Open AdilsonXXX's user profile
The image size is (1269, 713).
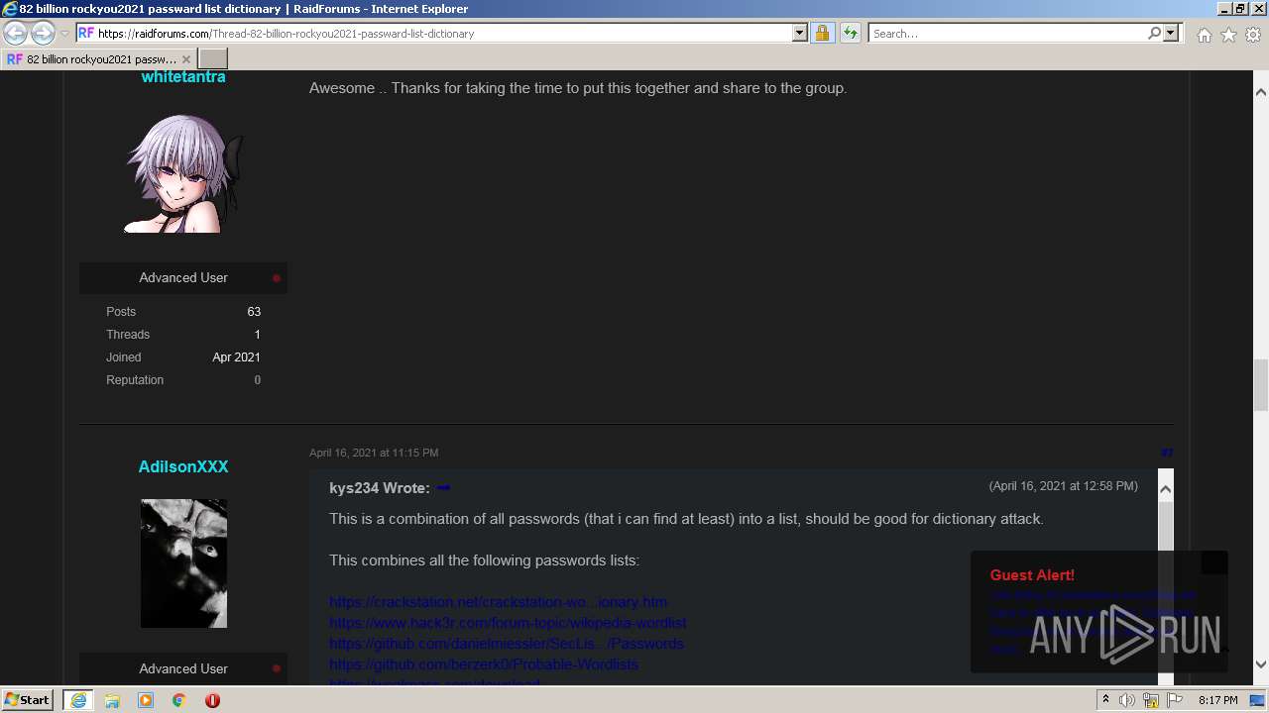click(x=183, y=466)
